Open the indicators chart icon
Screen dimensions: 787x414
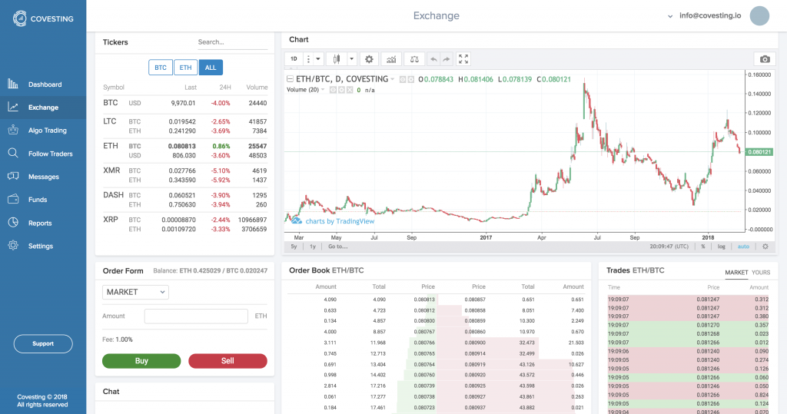pyautogui.click(x=391, y=59)
